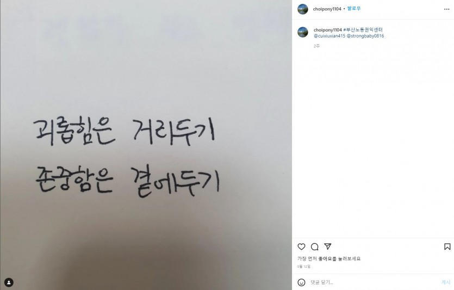Click choipony1104 avatar beside the caption

[x=303, y=32]
